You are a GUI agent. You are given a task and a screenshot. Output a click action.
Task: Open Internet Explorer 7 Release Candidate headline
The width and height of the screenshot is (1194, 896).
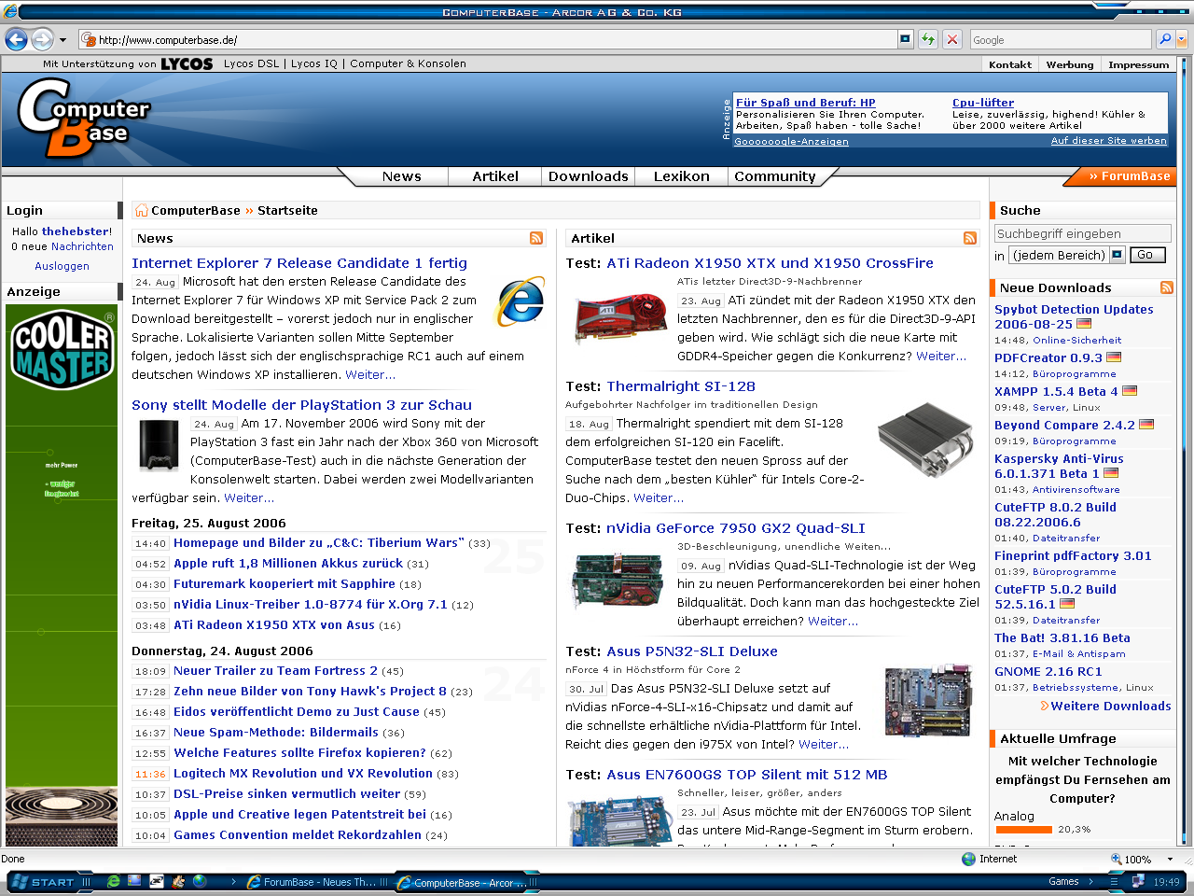click(x=299, y=263)
